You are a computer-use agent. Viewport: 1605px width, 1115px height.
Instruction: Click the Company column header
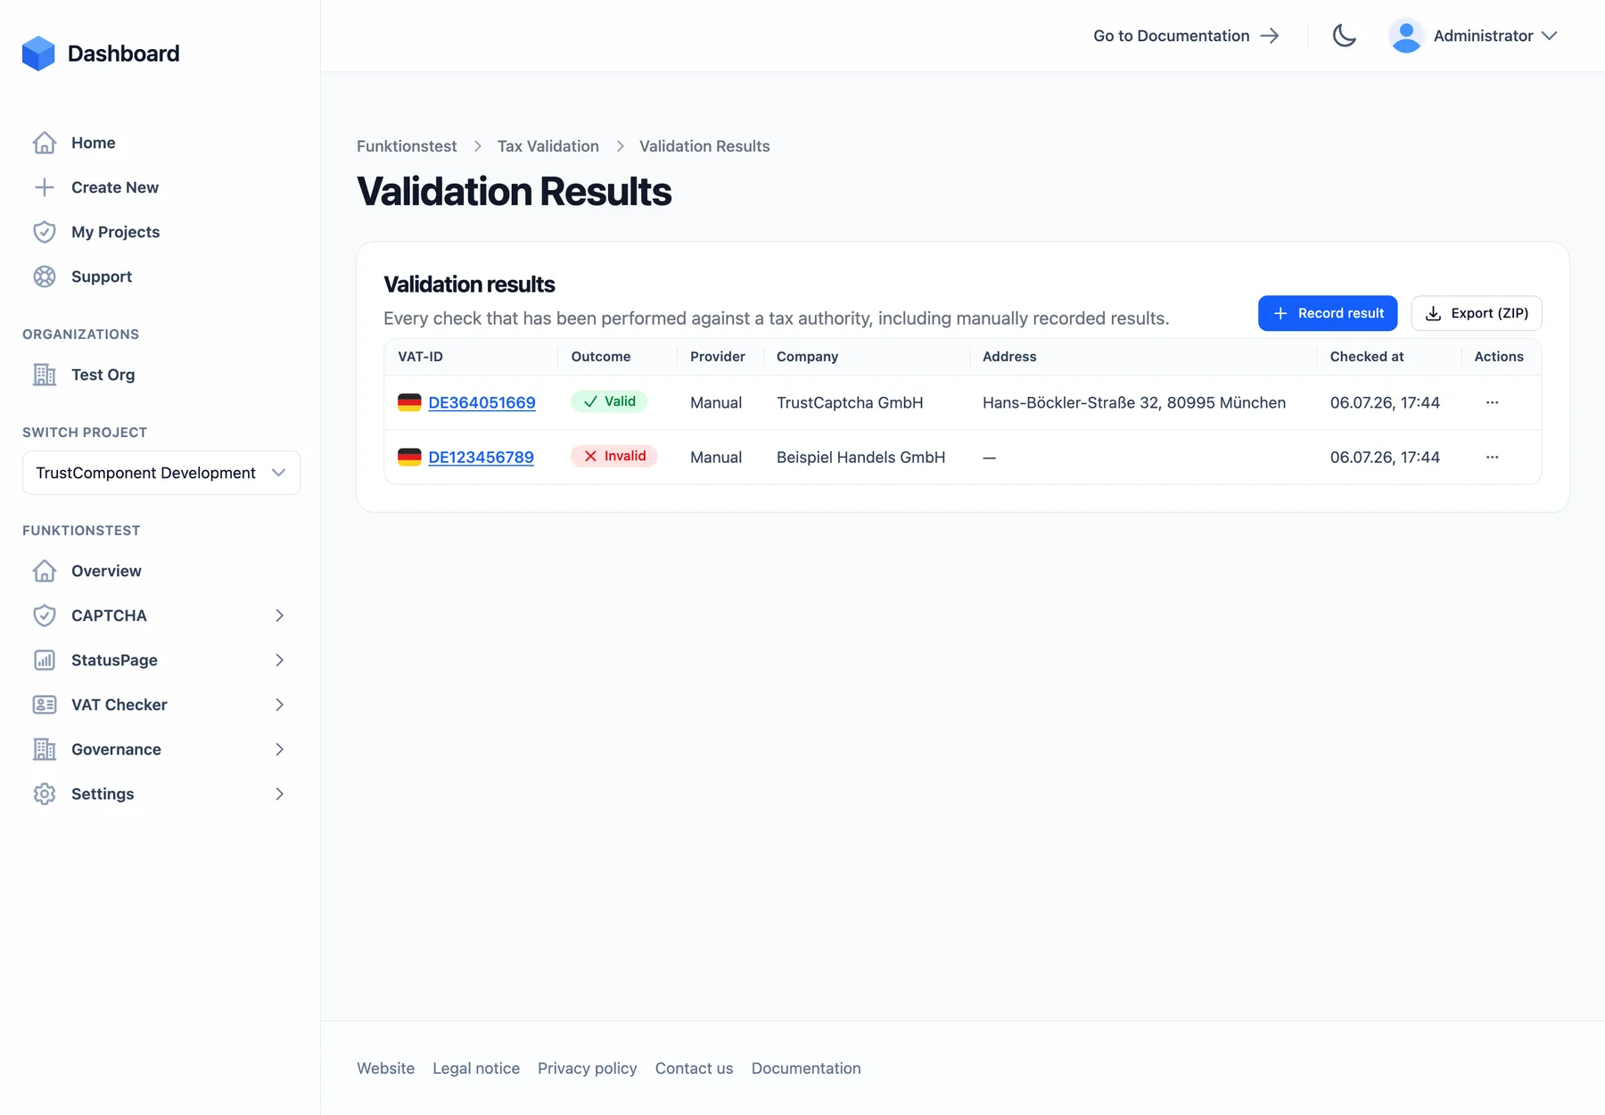pyautogui.click(x=808, y=357)
